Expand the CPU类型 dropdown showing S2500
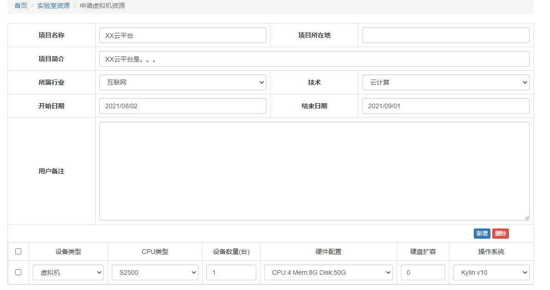Viewport: 550px width, 290px height. [x=155, y=272]
